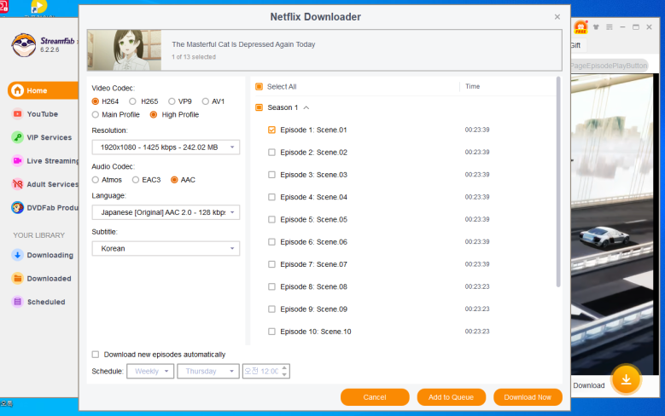This screenshot has width=665, height=416.
Task: Click the episode list vertical scrollbar
Action: (558, 182)
